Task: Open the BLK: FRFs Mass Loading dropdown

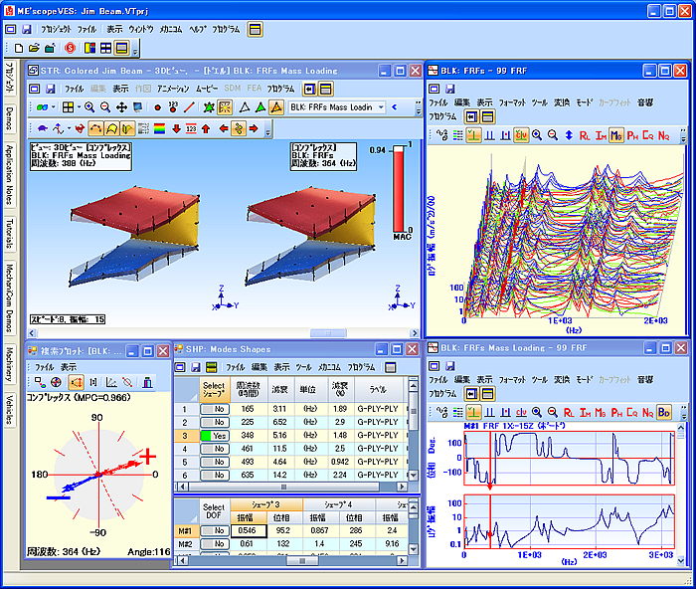Action: [x=380, y=106]
